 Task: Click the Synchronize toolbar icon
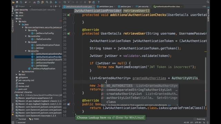click(21, 2)
